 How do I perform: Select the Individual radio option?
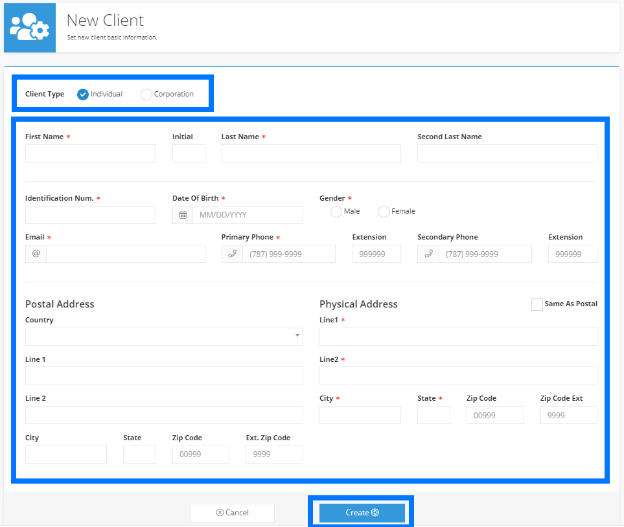click(83, 94)
